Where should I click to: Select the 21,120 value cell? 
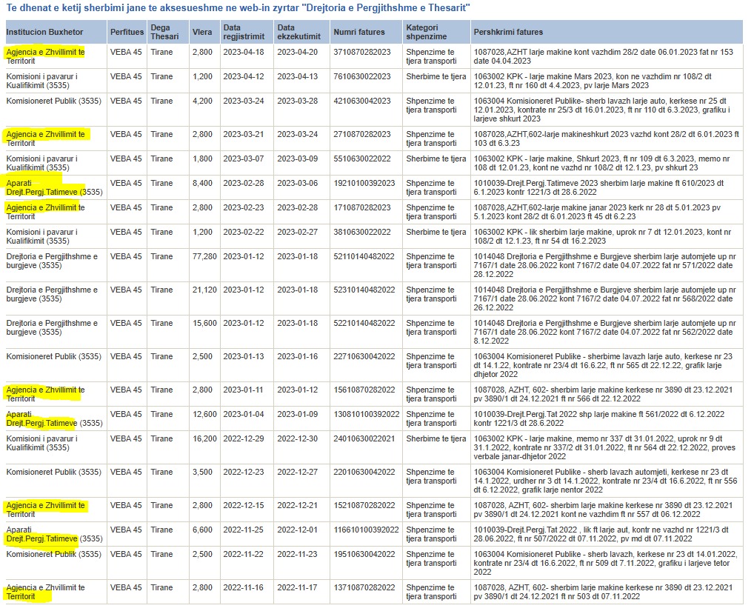coord(204,290)
